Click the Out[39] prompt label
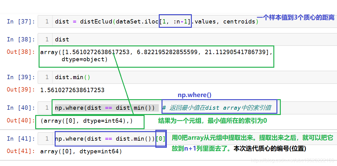This screenshot has width=337, height=166. click(x=21, y=90)
